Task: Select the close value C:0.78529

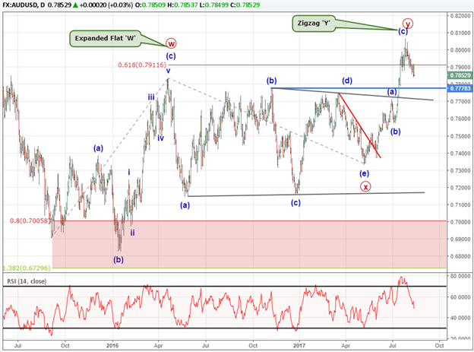Action: click(x=245, y=5)
